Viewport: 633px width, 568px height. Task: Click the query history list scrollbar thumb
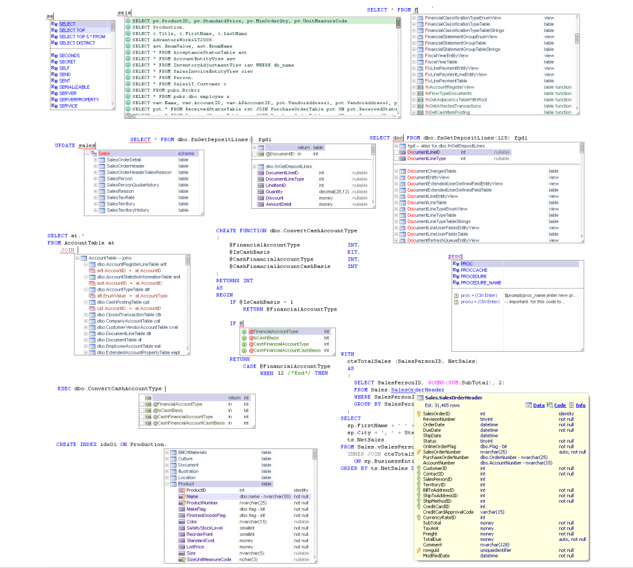[398, 23]
